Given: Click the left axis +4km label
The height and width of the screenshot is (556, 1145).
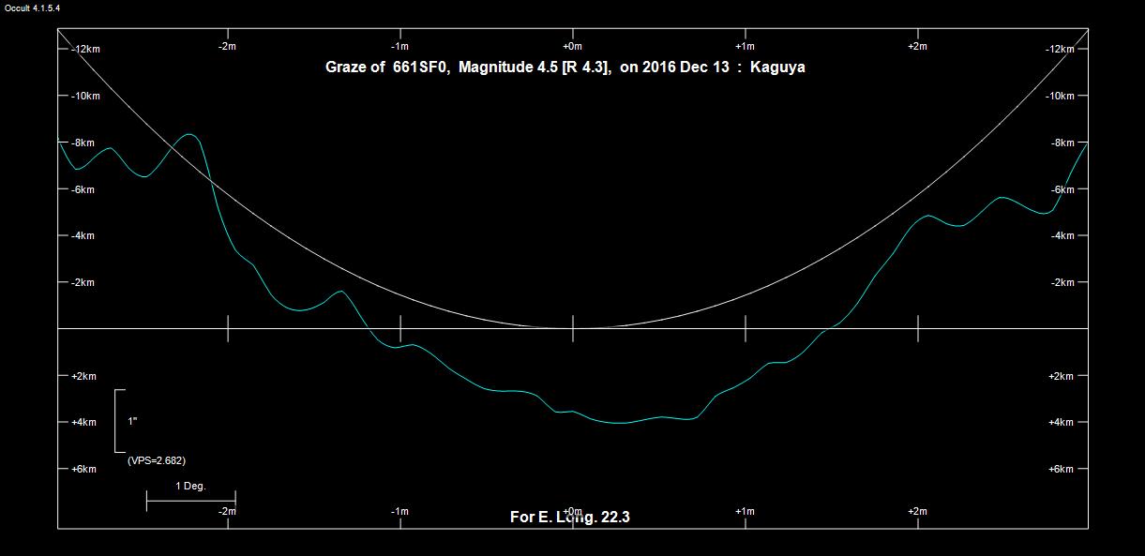Looking at the screenshot, I should [x=83, y=422].
